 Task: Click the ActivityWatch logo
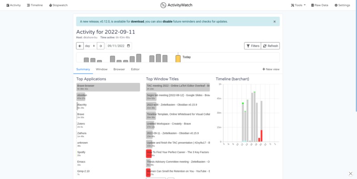pyautogui.click(x=176, y=5)
